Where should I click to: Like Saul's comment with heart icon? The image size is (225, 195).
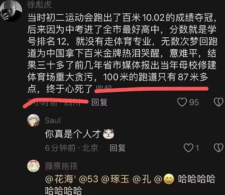coord(188,148)
